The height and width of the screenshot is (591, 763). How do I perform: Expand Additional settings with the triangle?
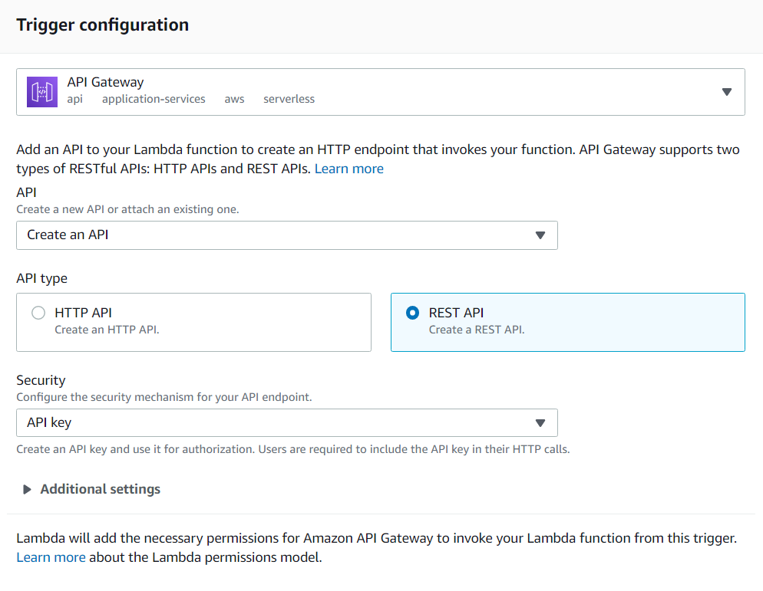click(27, 489)
